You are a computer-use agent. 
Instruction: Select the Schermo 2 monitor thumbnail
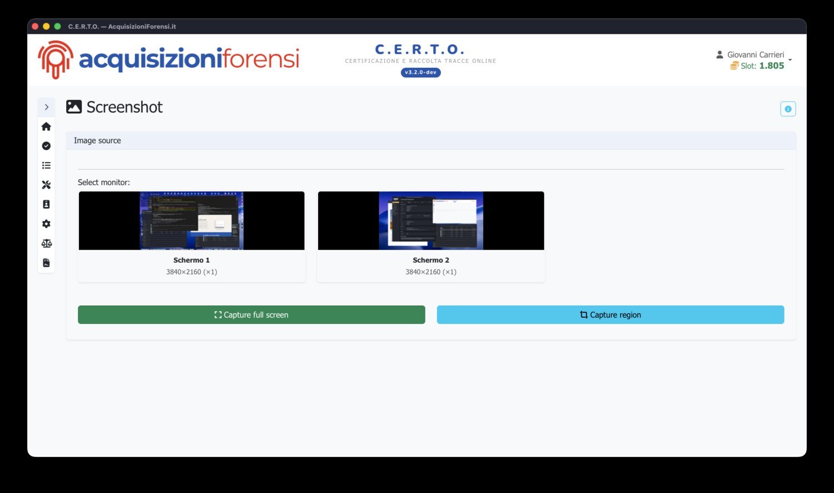431,221
